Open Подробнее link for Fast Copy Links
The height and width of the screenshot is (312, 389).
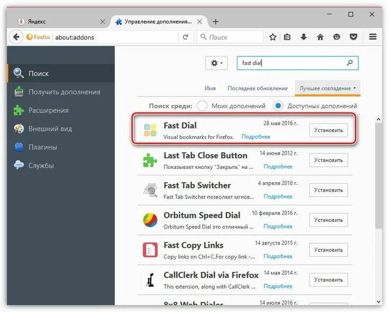click(x=278, y=256)
